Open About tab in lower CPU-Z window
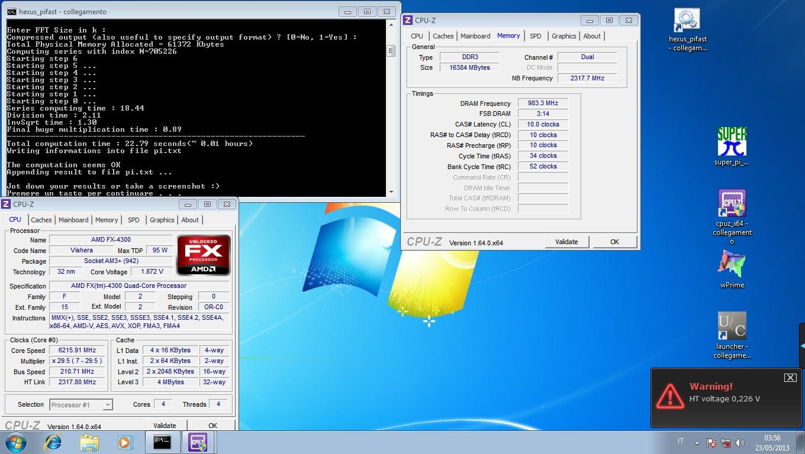Image resolution: width=805 pixels, height=454 pixels. coord(190,220)
